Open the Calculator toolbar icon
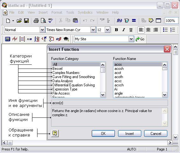Image resolution: width=180 pixels, height=153 pixels. pos(8,39)
